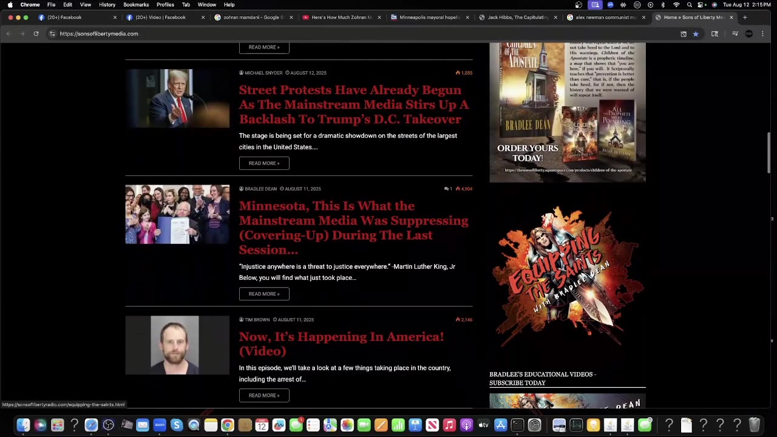Screen dimensions: 777x437
Task: Open Freeform from the dock
Action: click(279, 425)
